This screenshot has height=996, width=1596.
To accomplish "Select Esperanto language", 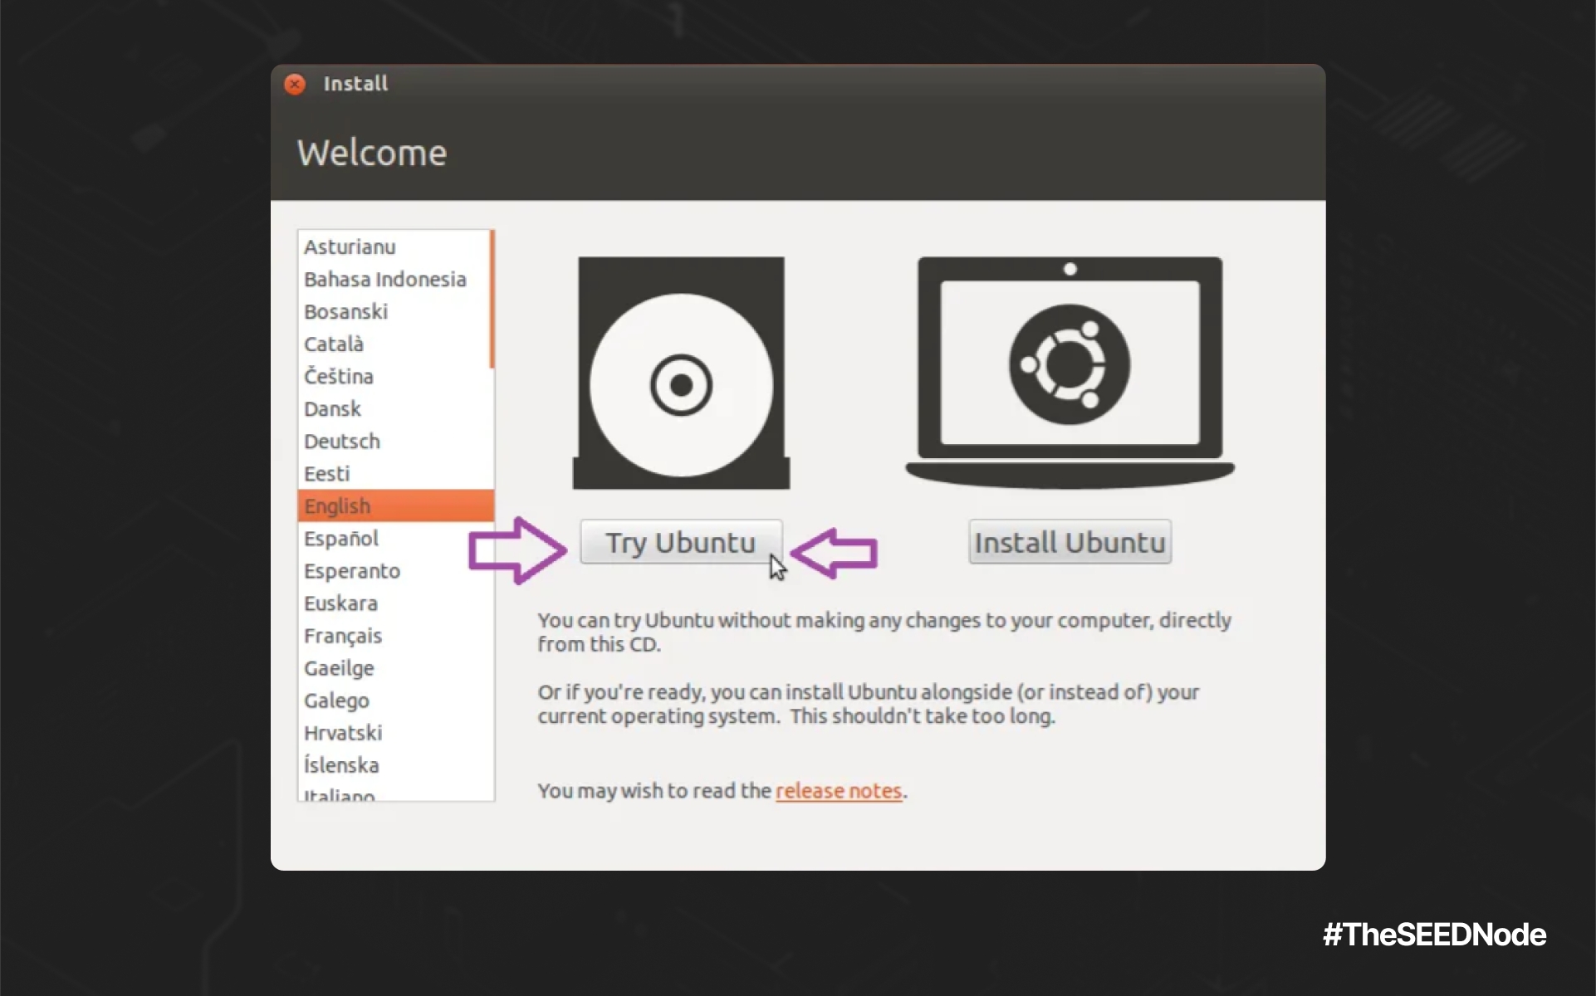I will [x=352, y=571].
